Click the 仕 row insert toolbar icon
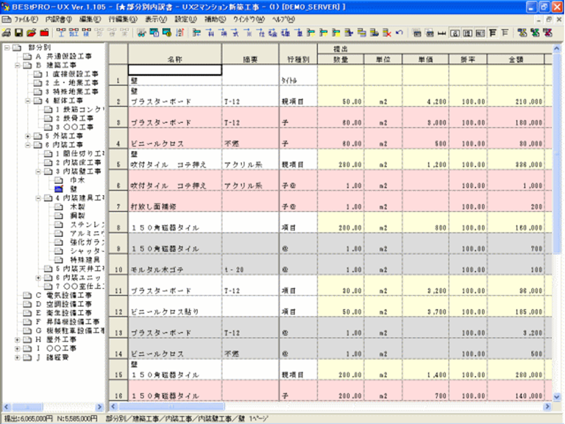565x424 pixels. pyautogui.click(x=260, y=33)
